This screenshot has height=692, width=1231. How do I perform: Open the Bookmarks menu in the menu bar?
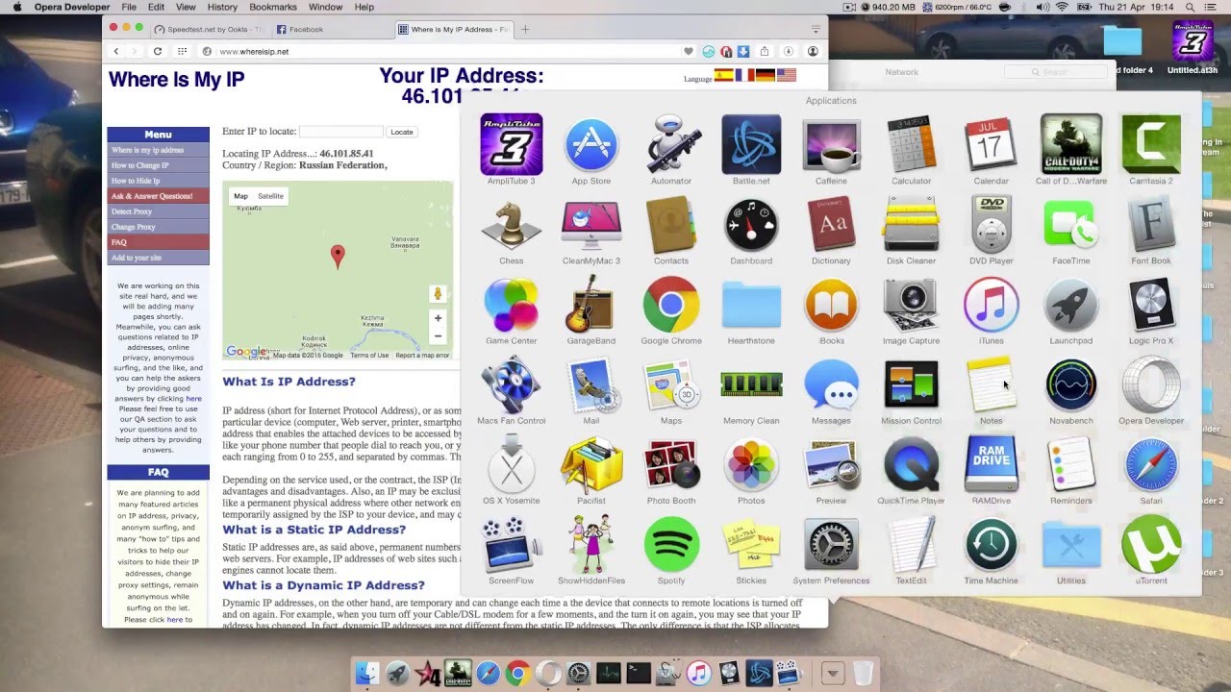coord(273,7)
